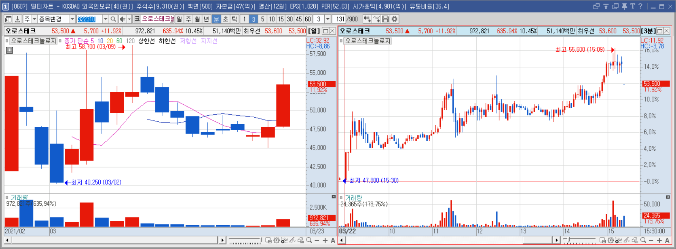
Task: Click the print icon below daily chart
Action: (301, 240)
